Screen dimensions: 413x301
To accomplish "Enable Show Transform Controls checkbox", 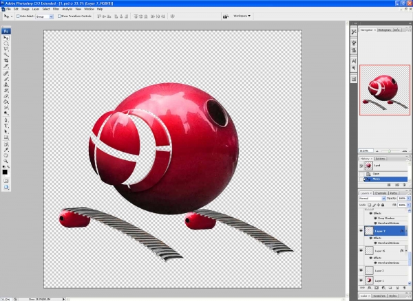I will tap(59, 16).
